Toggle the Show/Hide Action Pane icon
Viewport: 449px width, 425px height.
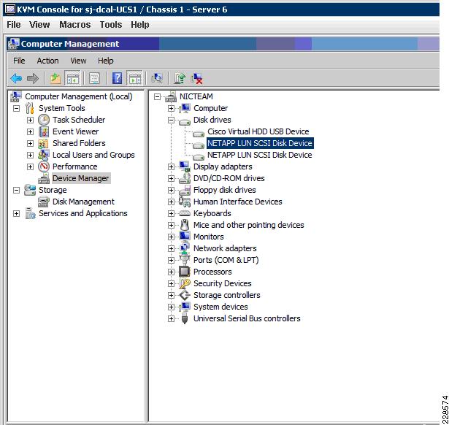coord(134,78)
